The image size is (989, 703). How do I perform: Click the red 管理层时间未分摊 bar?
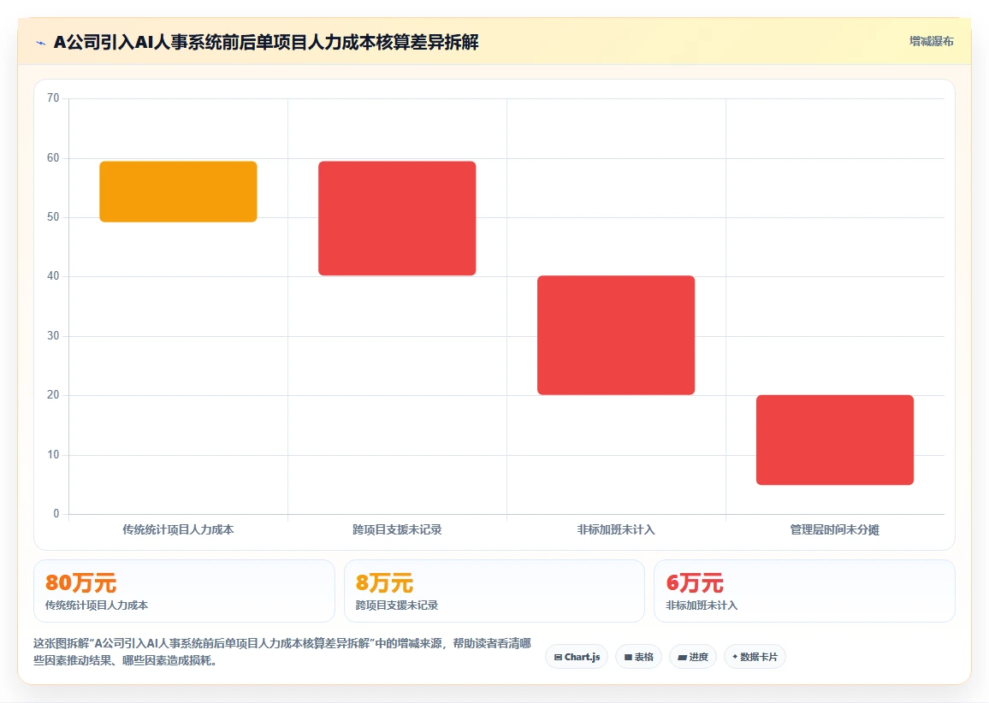click(835, 440)
